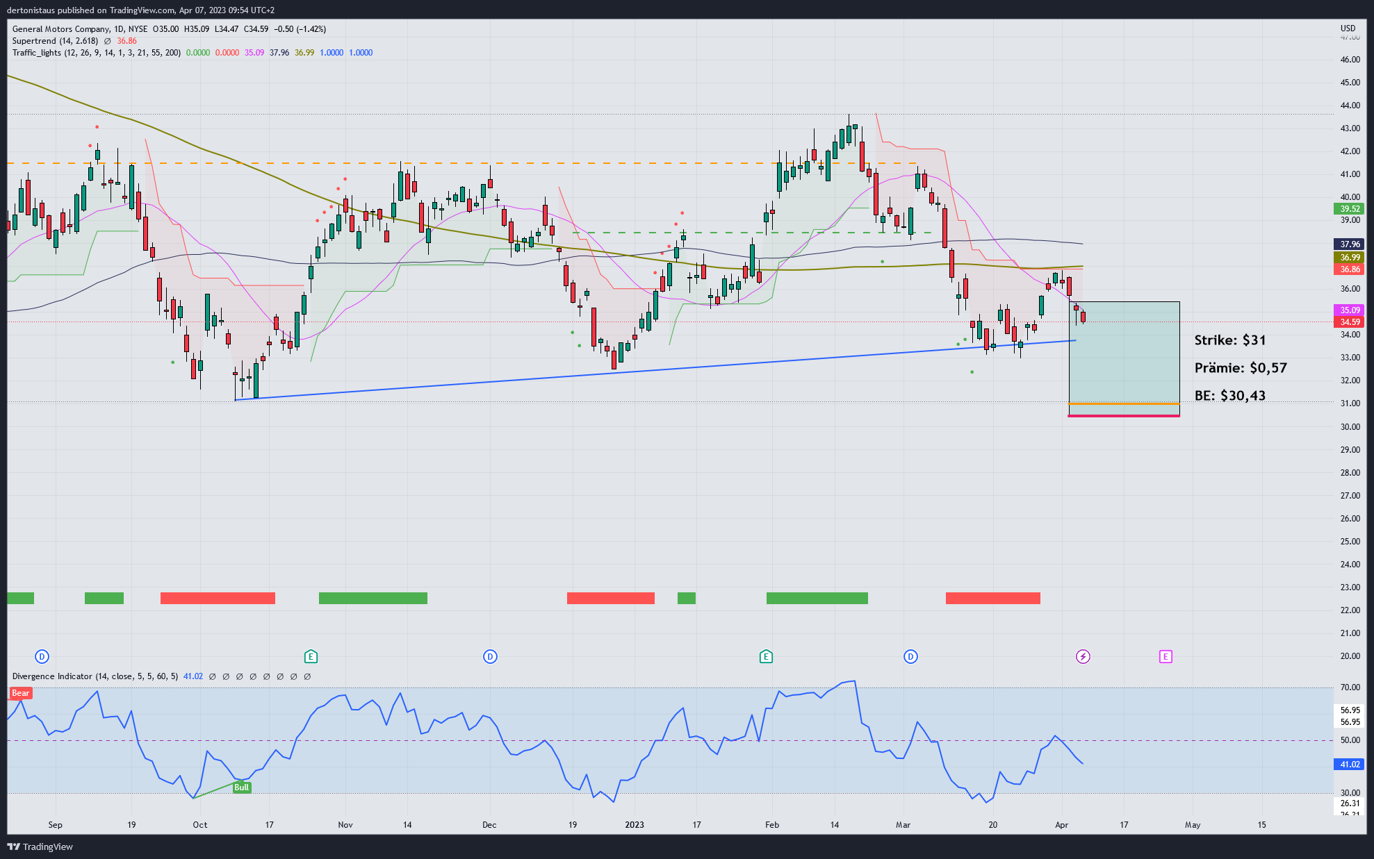Click the red 36.86 price axis label

point(1350,269)
